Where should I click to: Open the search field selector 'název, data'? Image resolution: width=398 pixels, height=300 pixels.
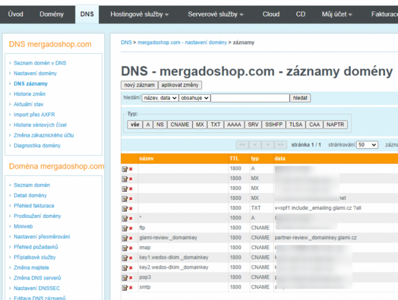point(160,98)
